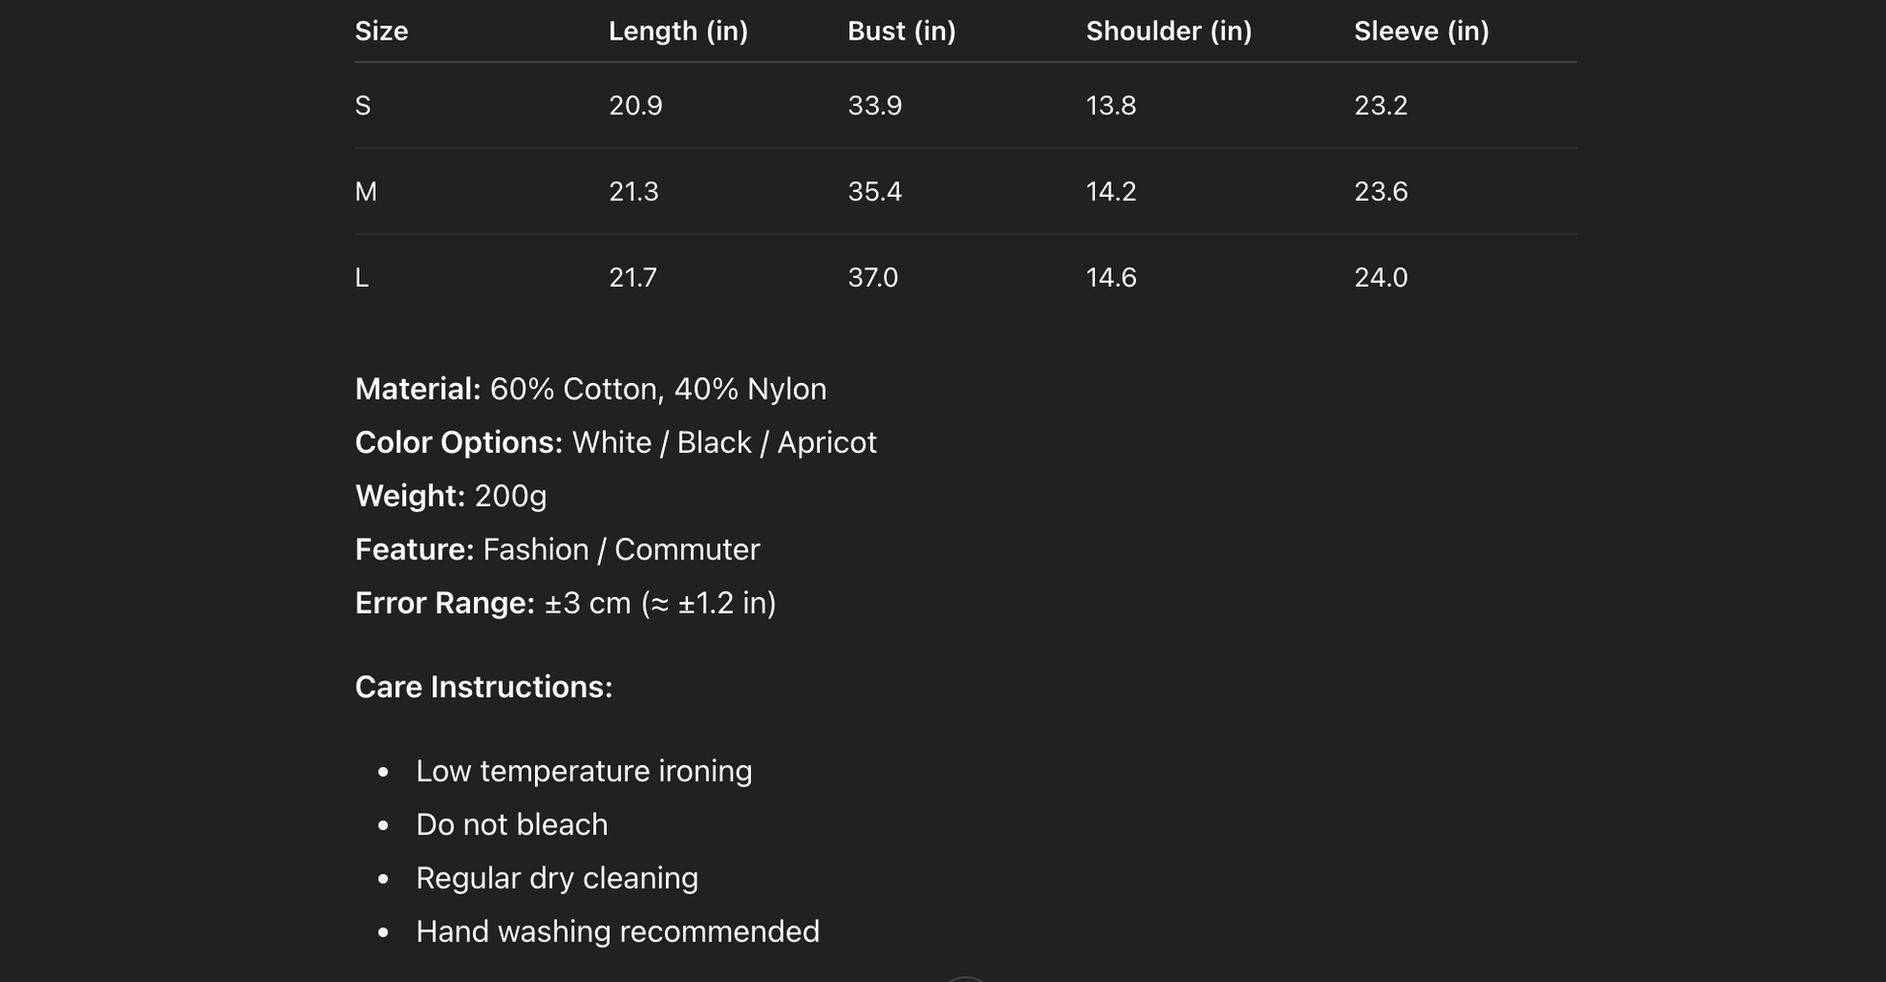Click the 33.9 bust value for size S
The height and width of the screenshot is (982, 1886).
[874, 106]
